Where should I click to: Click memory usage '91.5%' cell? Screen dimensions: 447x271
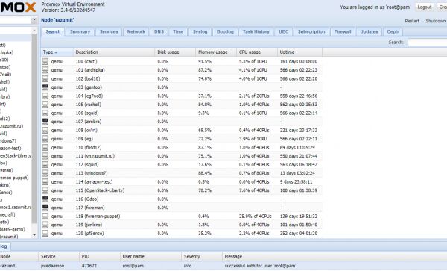205,61
